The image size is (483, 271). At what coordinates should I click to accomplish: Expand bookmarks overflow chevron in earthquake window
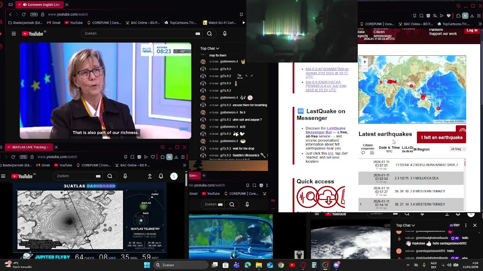click(x=480, y=24)
